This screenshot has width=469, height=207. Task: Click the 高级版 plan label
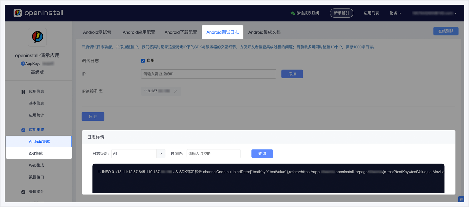coord(37,72)
